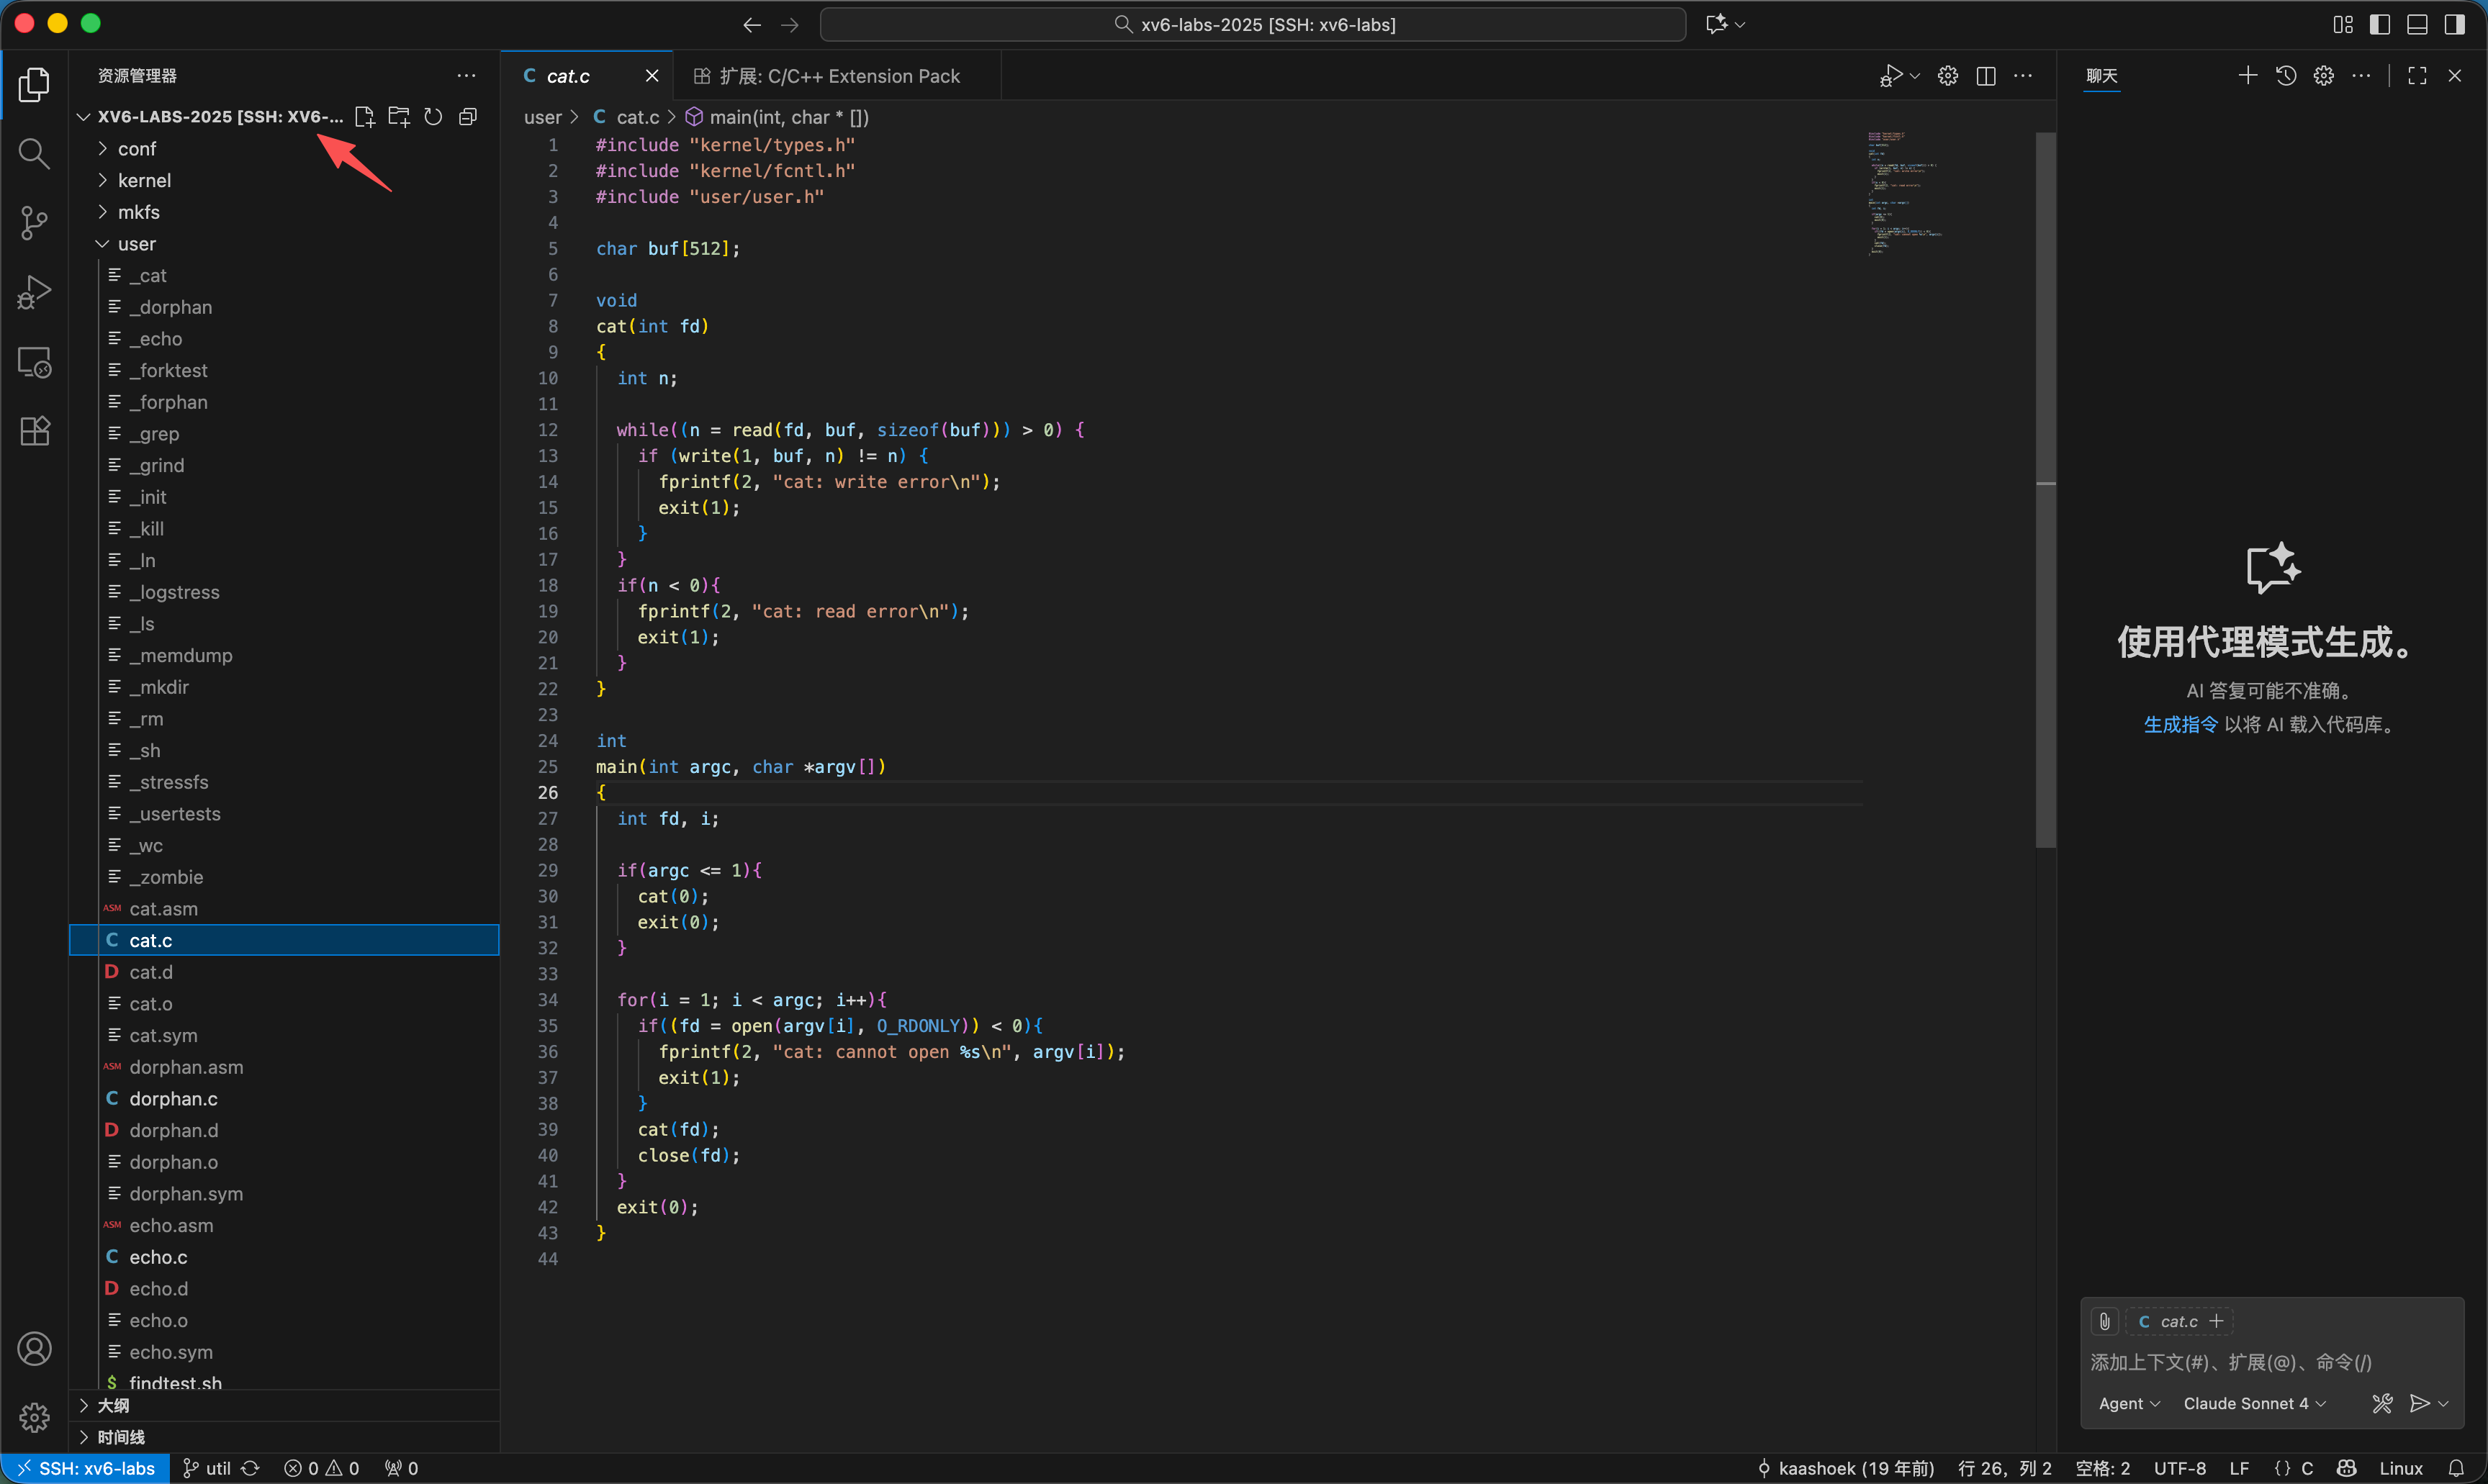Open Remote Explorer view
2488x1484 pixels.
pyautogui.click(x=34, y=362)
